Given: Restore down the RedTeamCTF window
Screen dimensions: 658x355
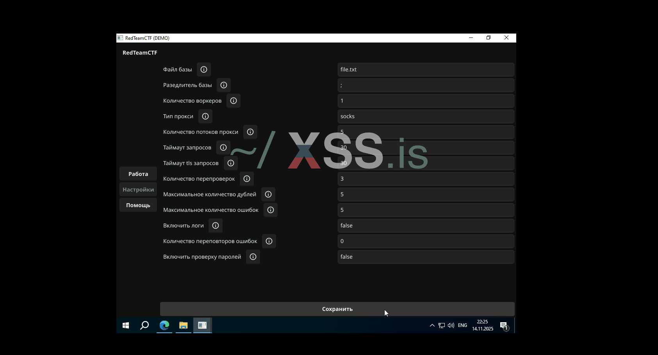Looking at the screenshot, I should 489,38.
